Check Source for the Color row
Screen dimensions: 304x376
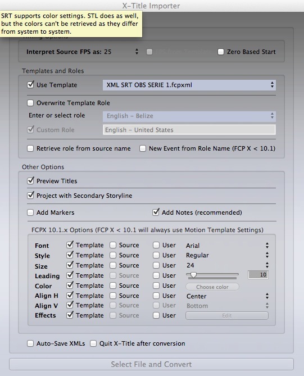113,286
